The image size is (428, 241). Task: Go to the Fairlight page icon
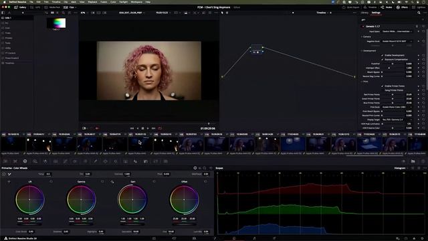[x=254, y=238]
